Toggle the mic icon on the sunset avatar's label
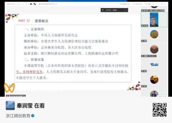This screenshot has width=172, height=123. 143,56
